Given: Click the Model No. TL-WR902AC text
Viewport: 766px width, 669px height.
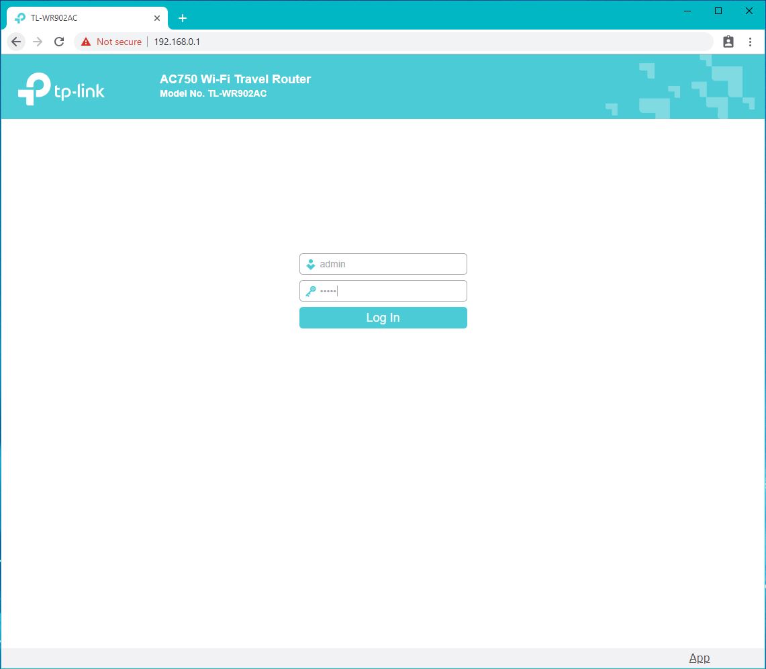Looking at the screenshot, I should [213, 94].
